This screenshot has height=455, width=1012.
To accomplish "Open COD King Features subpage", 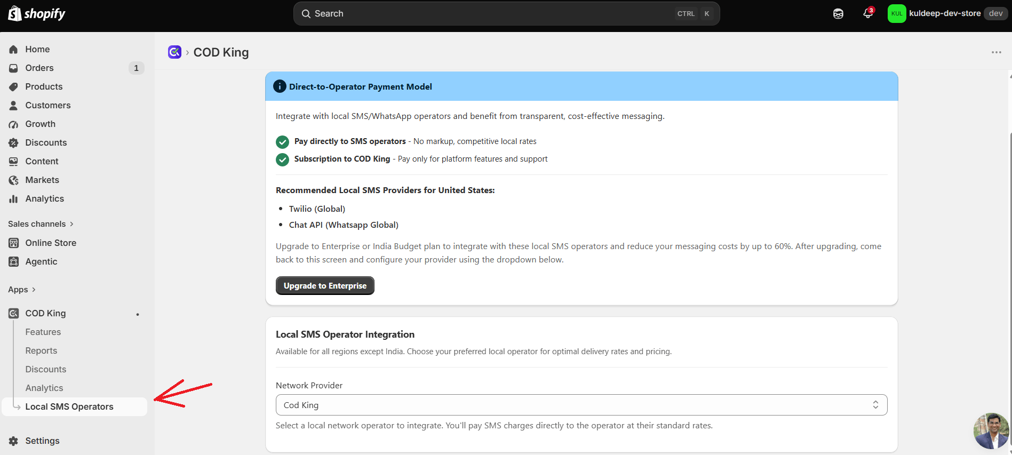I will pyautogui.click(x=43, y=332).
